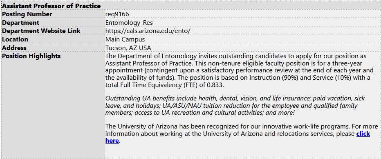This screenshot has width=381, height=159.
Task: Select the Posting Number label
Action: coord(27,14)
